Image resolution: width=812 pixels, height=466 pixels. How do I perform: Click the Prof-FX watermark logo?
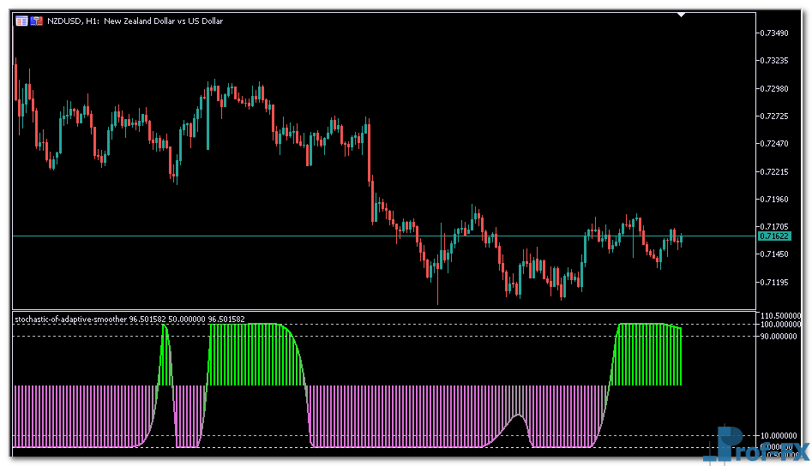[755, 445]
